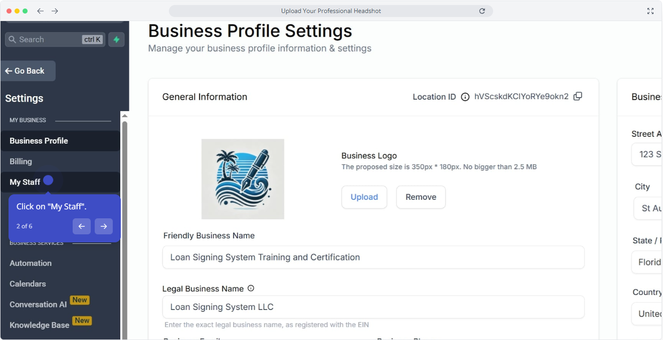This screenshot has width=663, height=340.
Task: Click the info icon next to Location ID
Action: (465, 97)
